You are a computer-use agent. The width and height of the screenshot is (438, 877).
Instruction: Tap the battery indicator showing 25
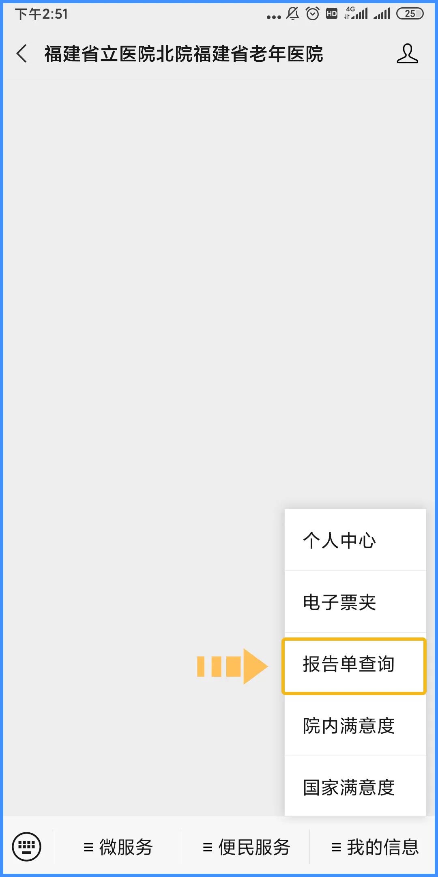pos(410,14)
